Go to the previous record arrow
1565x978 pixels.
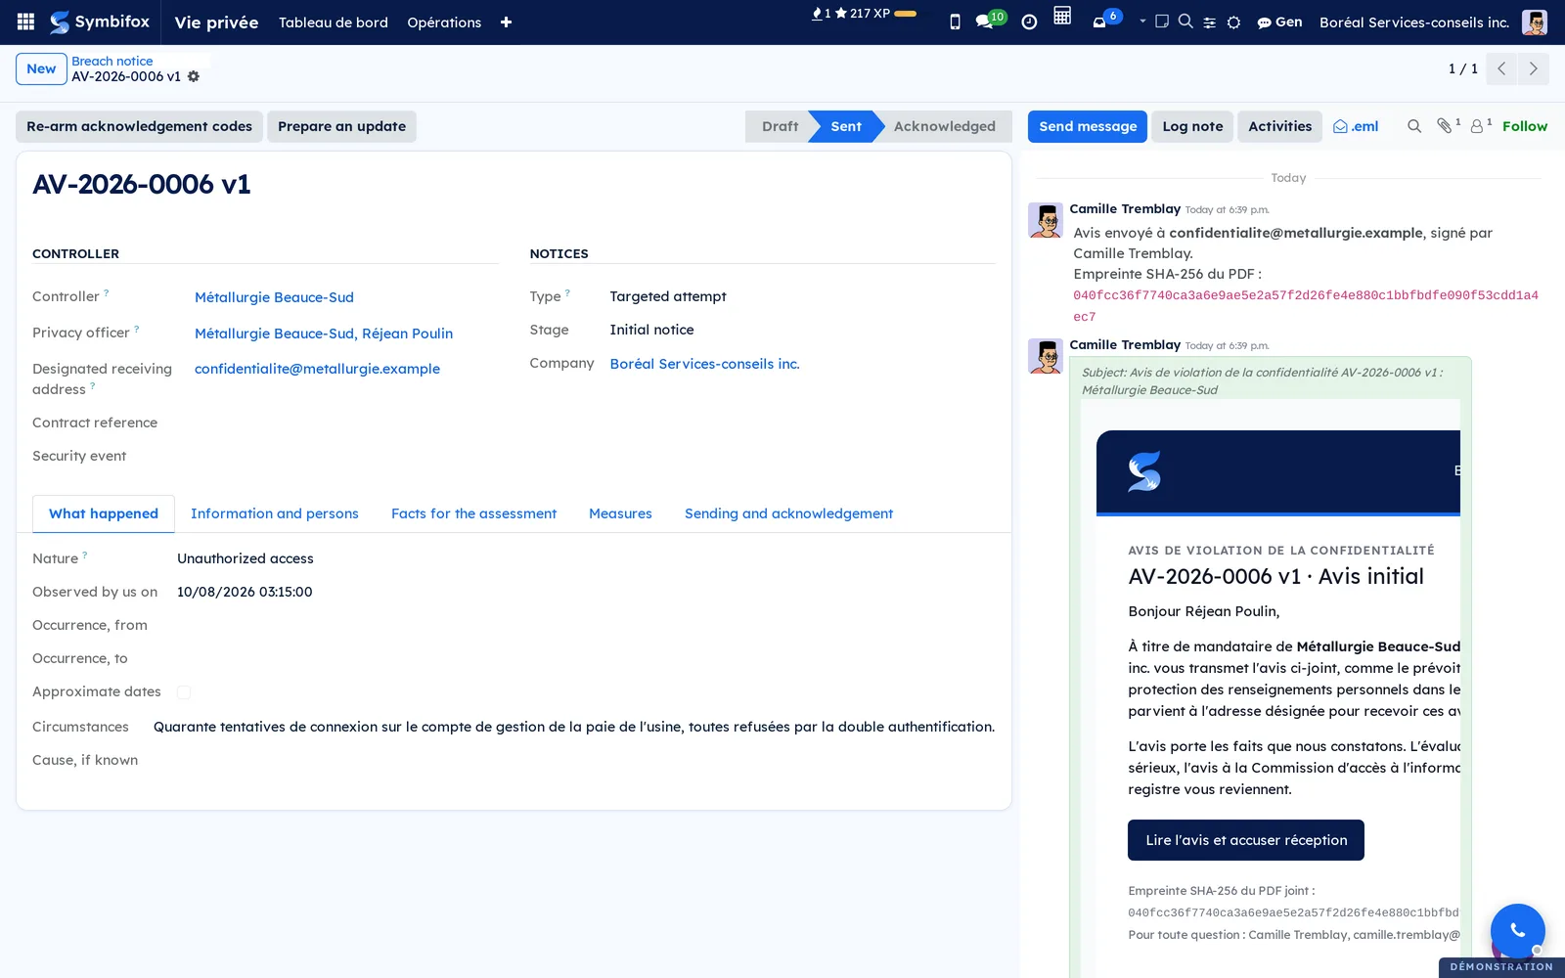(x=1501, y=68)
